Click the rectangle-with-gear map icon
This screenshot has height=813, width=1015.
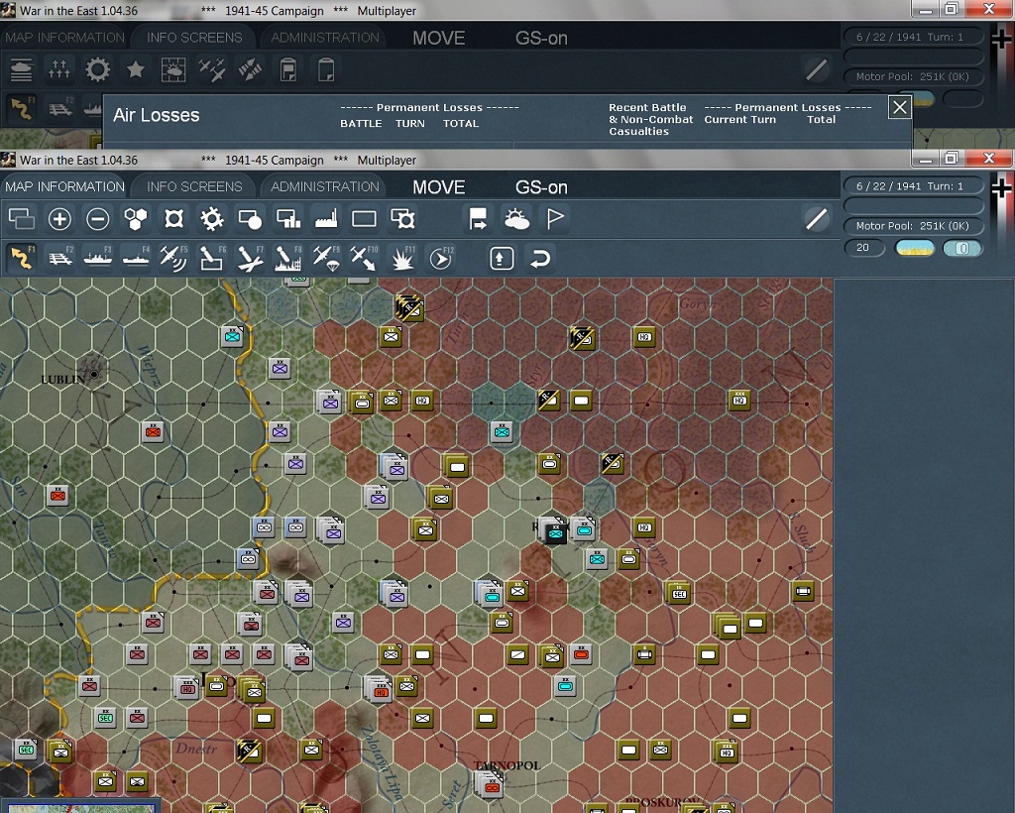click(402, 219)
